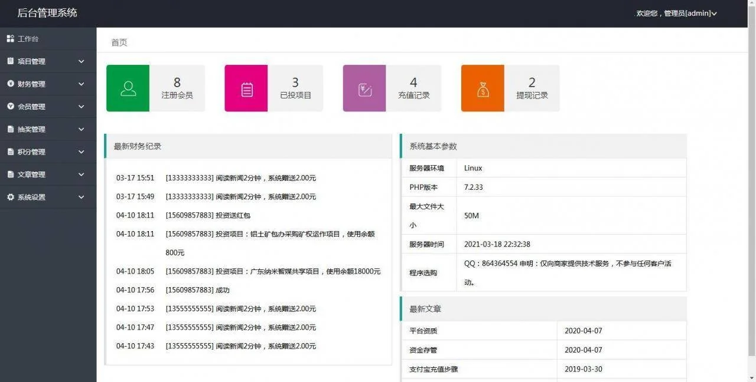Click the 后台管理系统 header title
This screenshot has height=382, width=756.
47,13
